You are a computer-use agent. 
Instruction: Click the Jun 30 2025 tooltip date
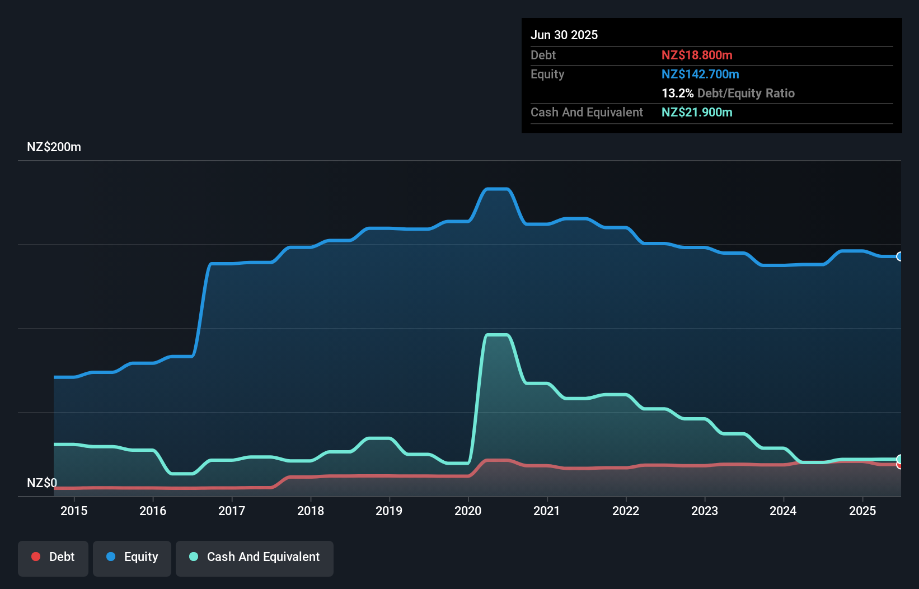tap(564, 35)
